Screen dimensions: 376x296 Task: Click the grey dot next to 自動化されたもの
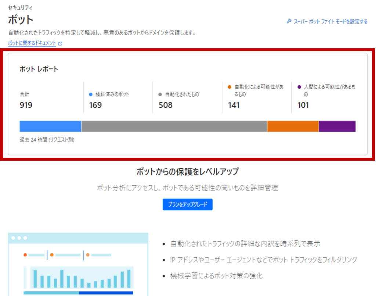[160, 94]
